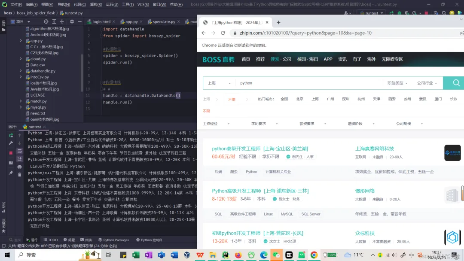Click the BOSS直聘 logo
This screenshot has height=261, width=464.
(x=218, y=59)
